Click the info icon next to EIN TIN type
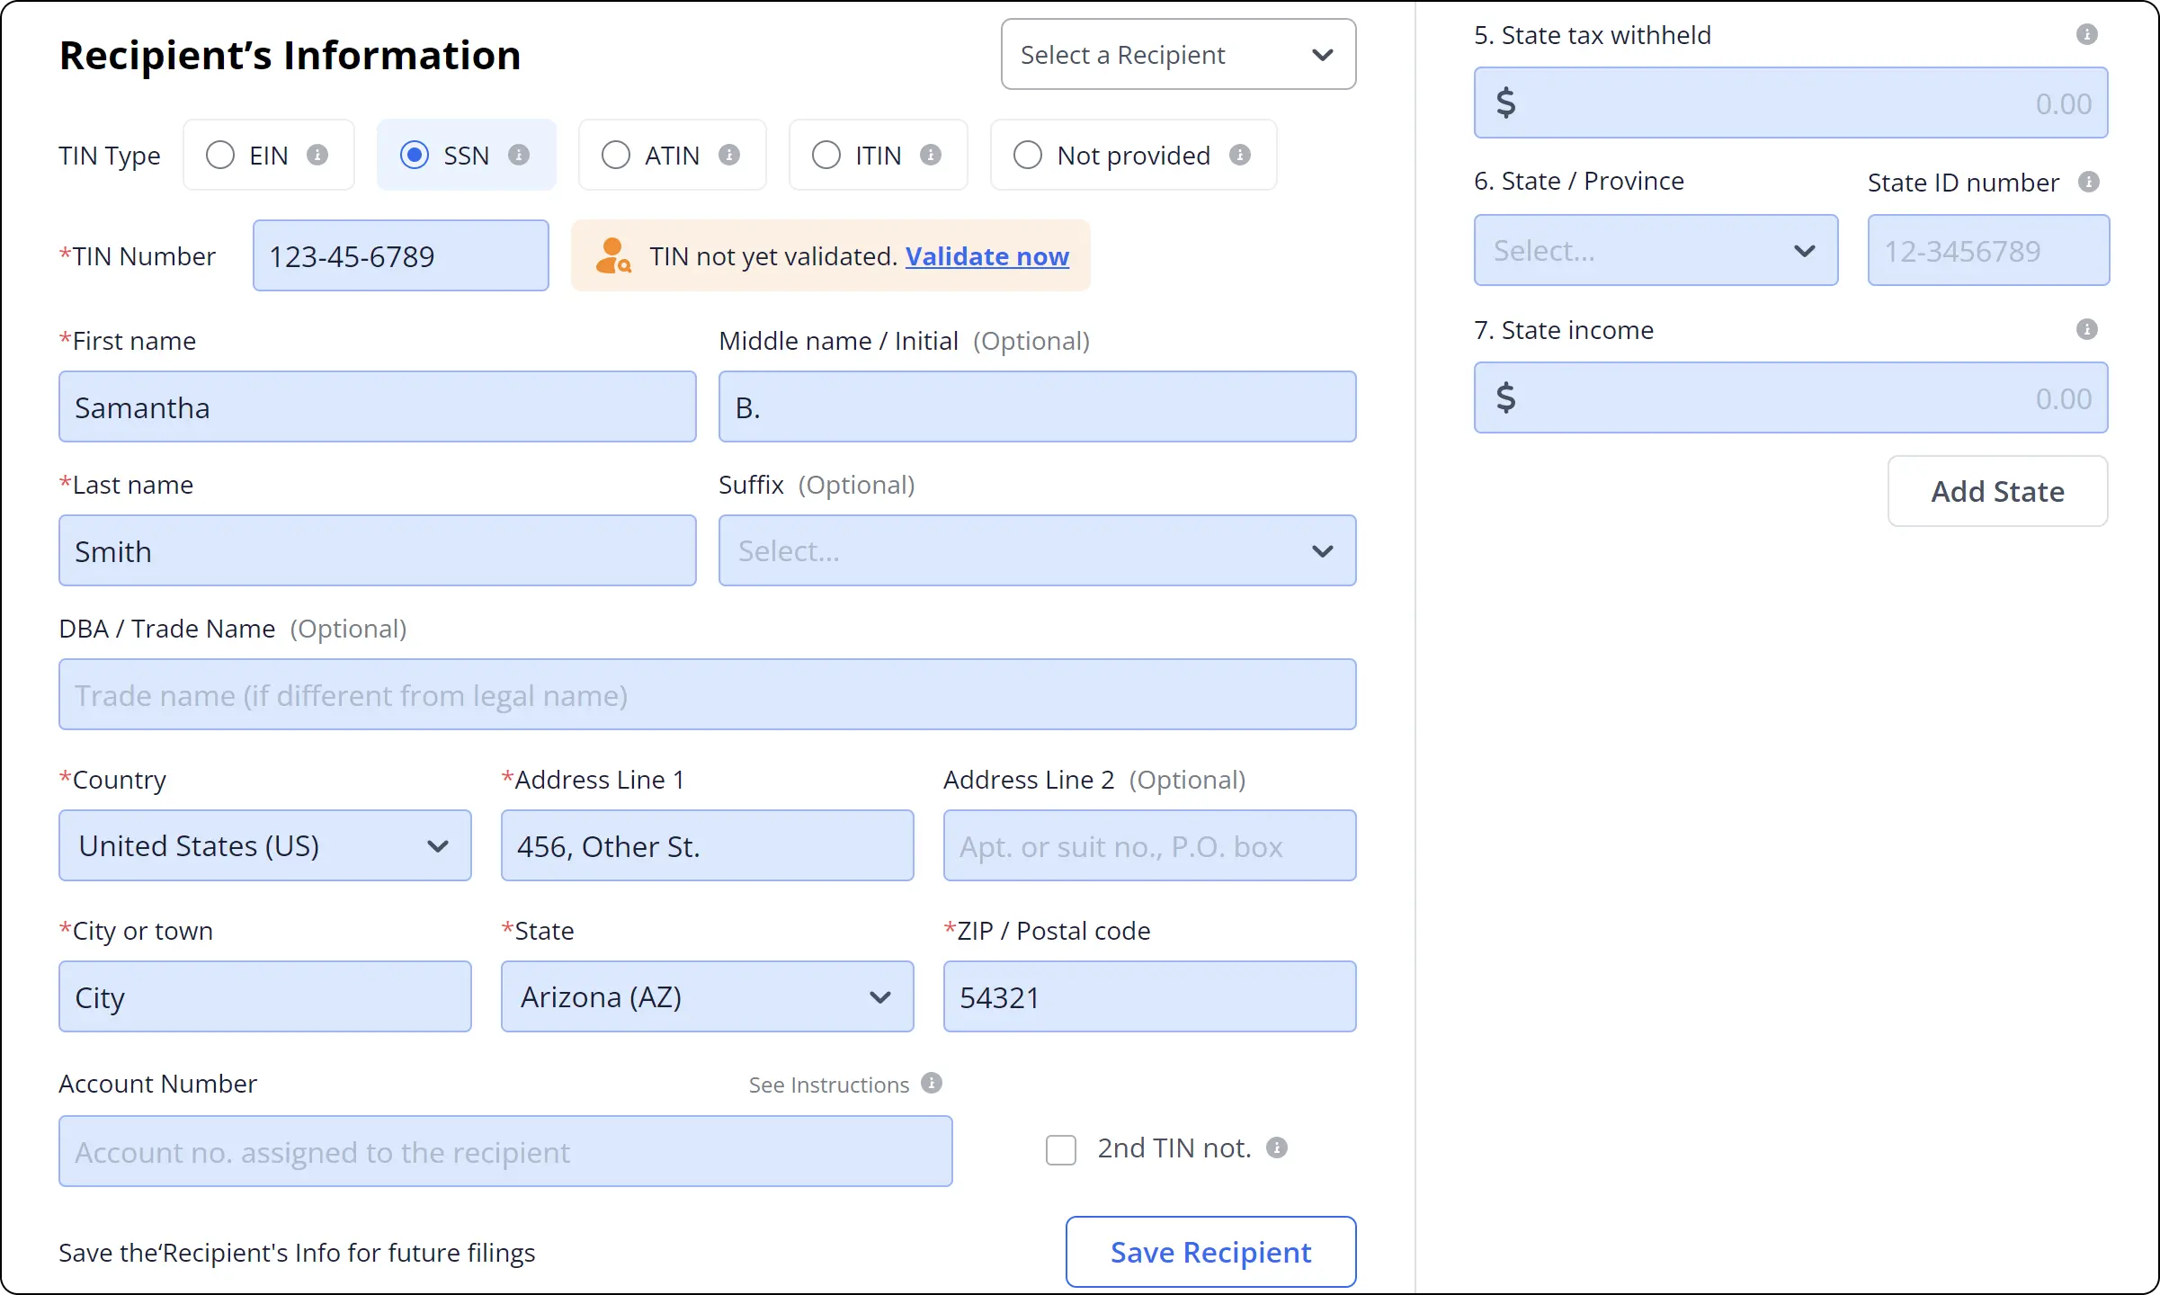This screenshot has height=1295, width=2160. pos(317,154)
